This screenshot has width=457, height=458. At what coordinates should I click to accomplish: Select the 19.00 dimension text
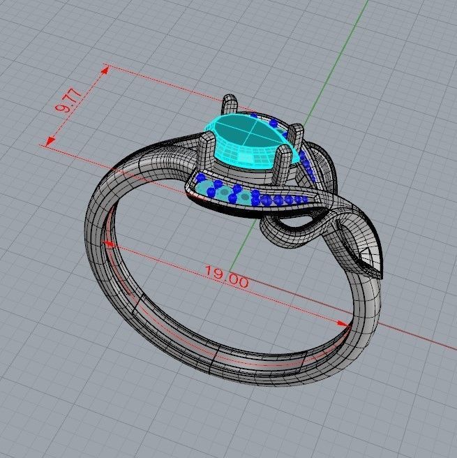tap(227, 276)
